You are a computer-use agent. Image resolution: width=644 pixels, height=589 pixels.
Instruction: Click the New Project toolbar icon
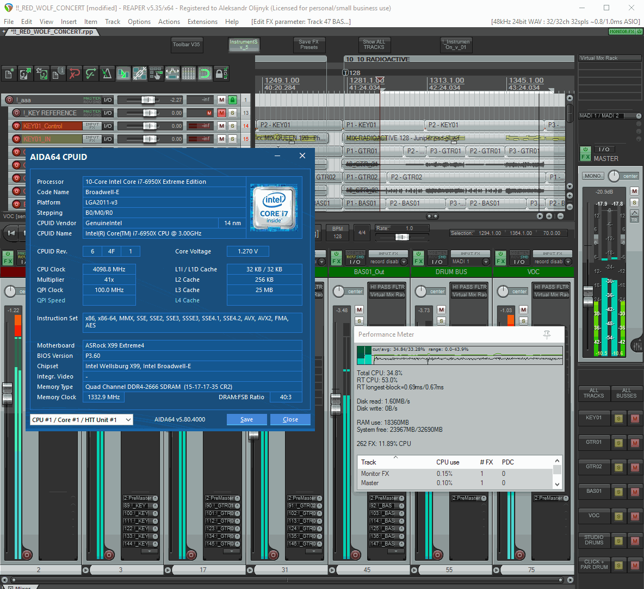(x=9, y=73)
